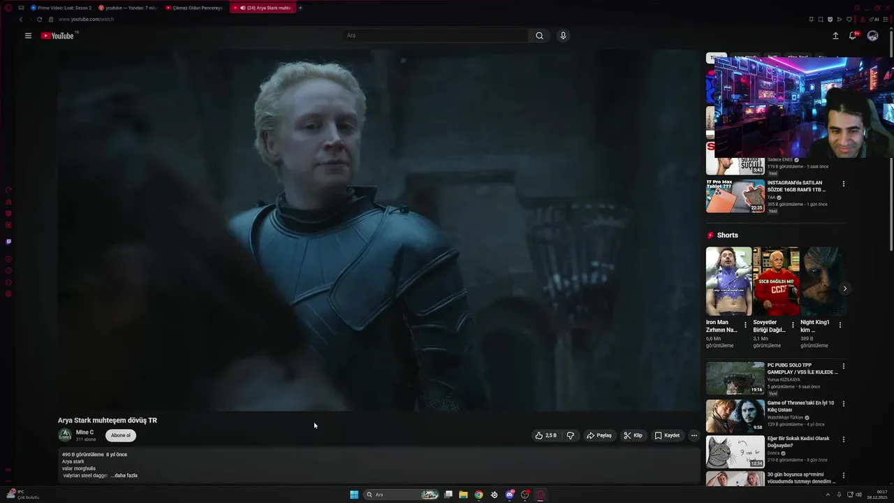This screenshot has width=894, height=503.
Task: Add page to bookmarks heart icon
Action: pos(849,20)
